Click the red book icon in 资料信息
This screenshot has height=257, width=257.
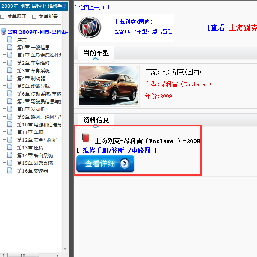(x=86, y=137)
